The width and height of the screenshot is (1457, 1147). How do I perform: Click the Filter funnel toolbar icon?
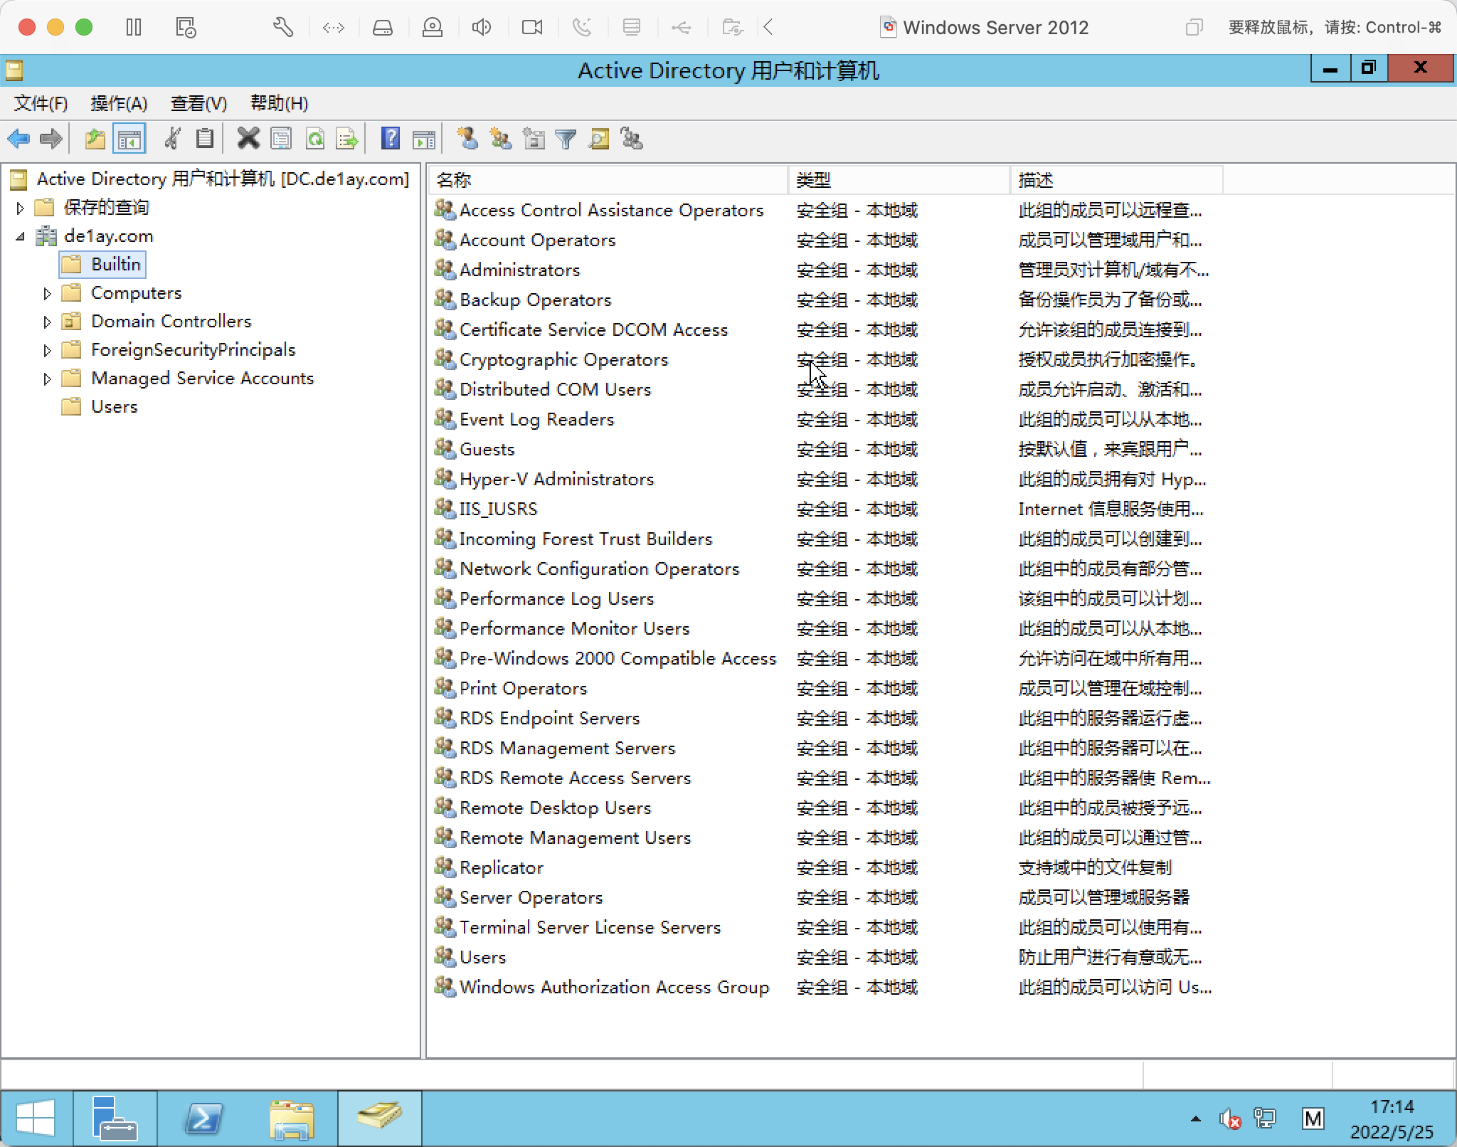[x=566, y=139]
